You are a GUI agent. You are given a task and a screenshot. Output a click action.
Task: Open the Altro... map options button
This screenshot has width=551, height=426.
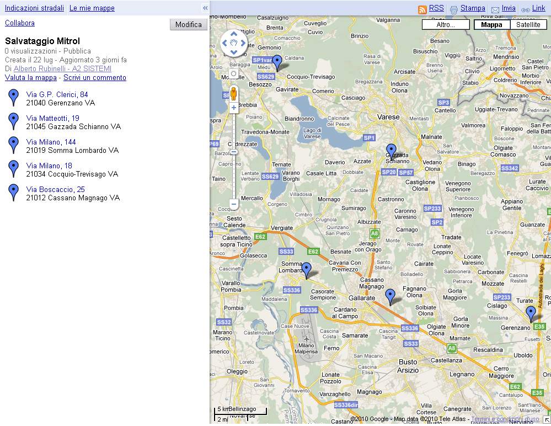coord(446,25)
